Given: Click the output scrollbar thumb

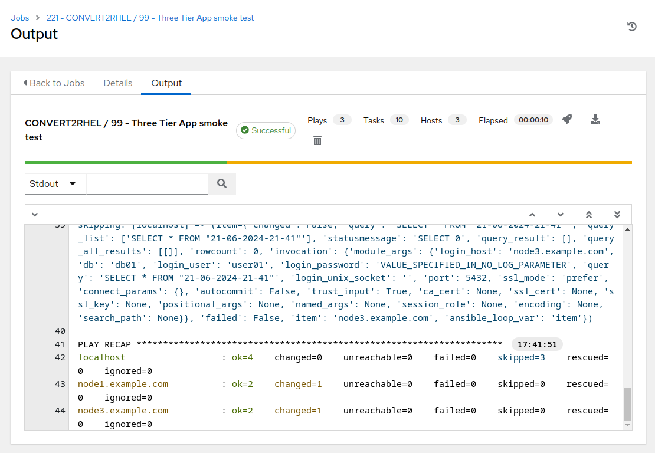Looking at the screenshot, I should [627, 404].
